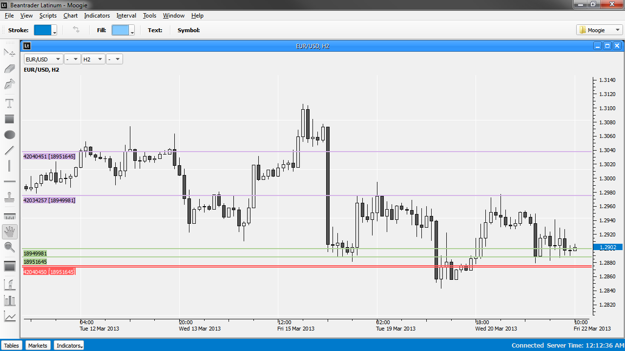Screen dimensions: 625x351
Task: Click the bar chart icon in sidebar
Action: click(10, 300)
